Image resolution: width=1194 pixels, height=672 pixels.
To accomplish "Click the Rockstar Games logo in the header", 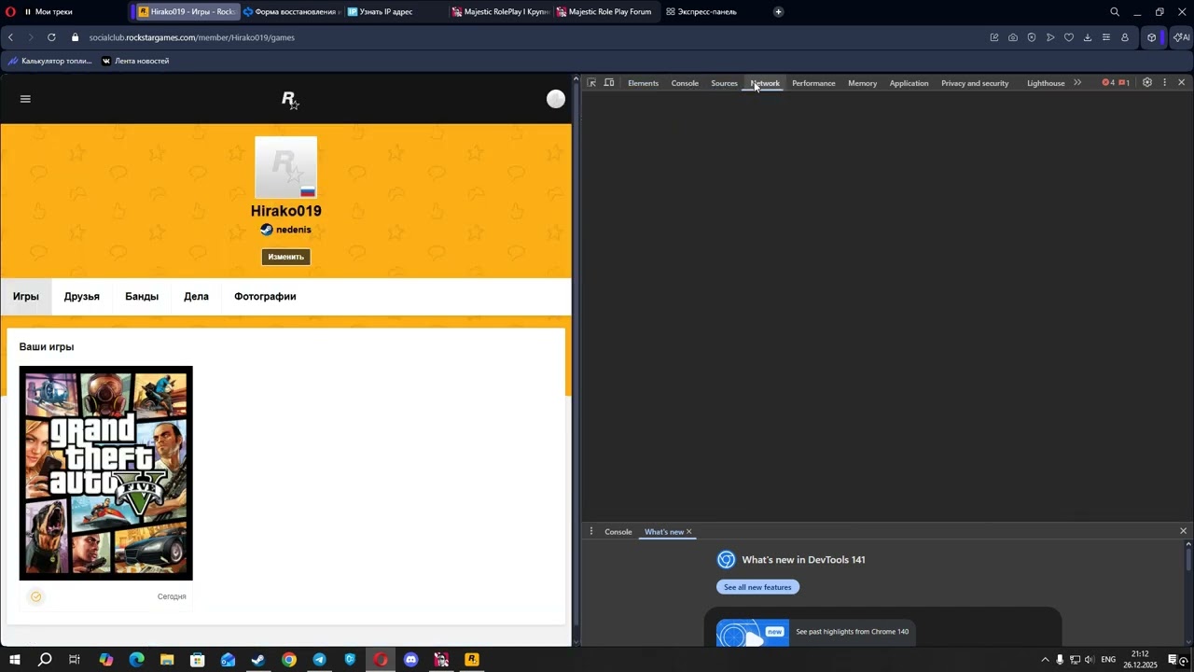I will (x=290, y=100).
